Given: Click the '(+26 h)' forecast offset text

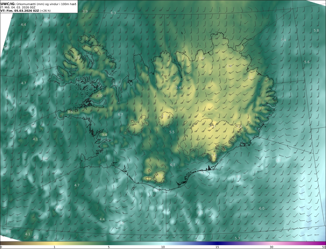Looking at the screenshot, I should pos(45,11).
